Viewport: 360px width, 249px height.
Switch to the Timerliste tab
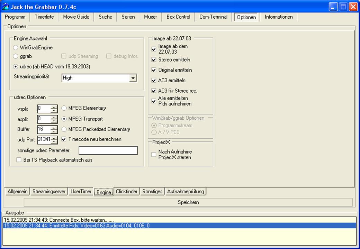click(44, 17)
